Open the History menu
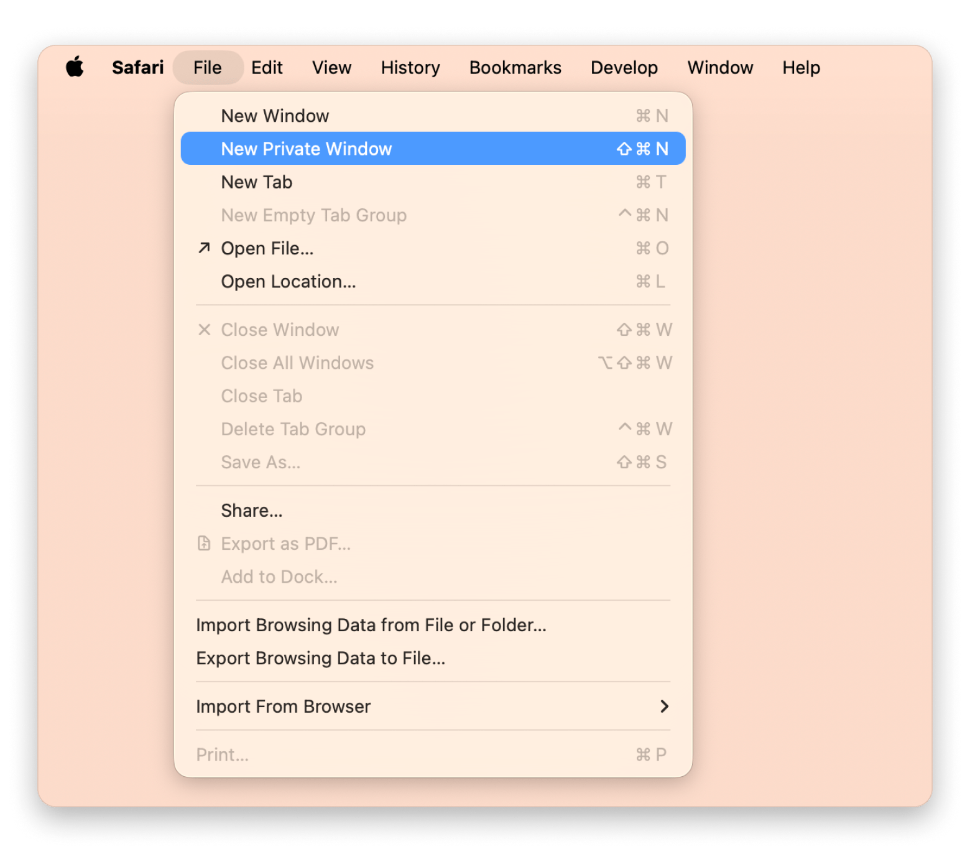Viewport: 970px width, 857px height. tap(410, 67)
